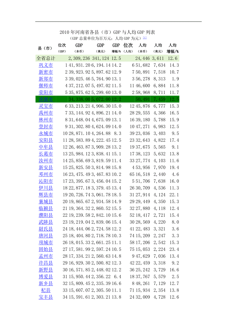Click the 新密市 hyperlink
This screenshot has width=237, height=336.
click(x=46, y=72)
